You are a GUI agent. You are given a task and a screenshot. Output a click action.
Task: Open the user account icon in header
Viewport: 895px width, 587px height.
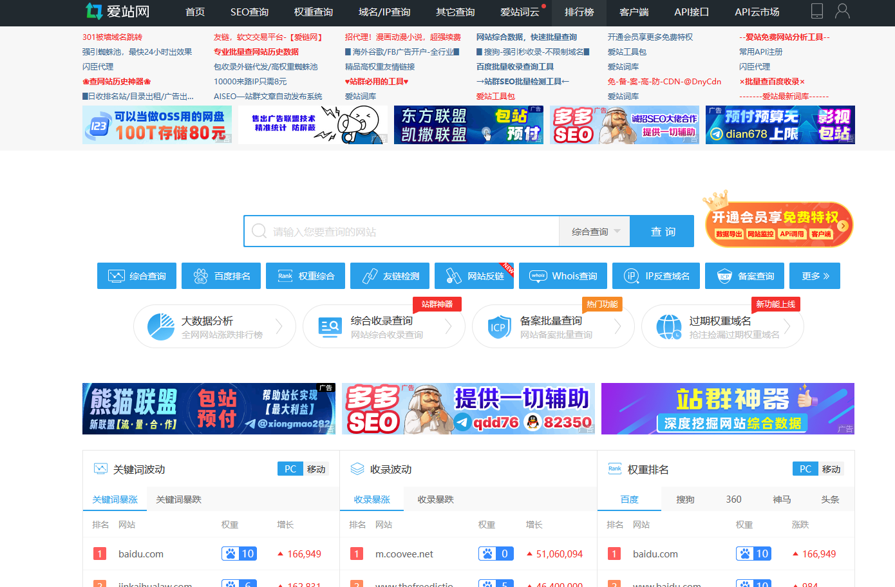click(x=842, y=11)
